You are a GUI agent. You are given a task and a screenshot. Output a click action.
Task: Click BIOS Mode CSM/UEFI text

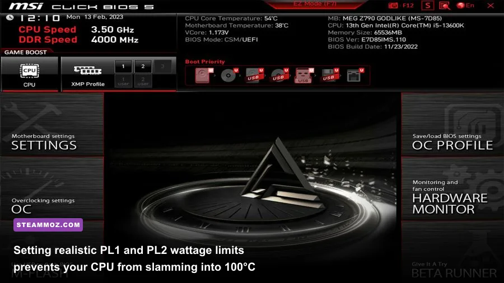pyautogui.click(x=221, y=40)
